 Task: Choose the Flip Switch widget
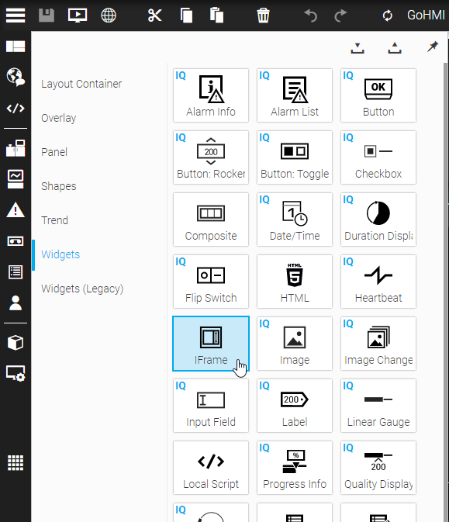click(x=211, y=282)
